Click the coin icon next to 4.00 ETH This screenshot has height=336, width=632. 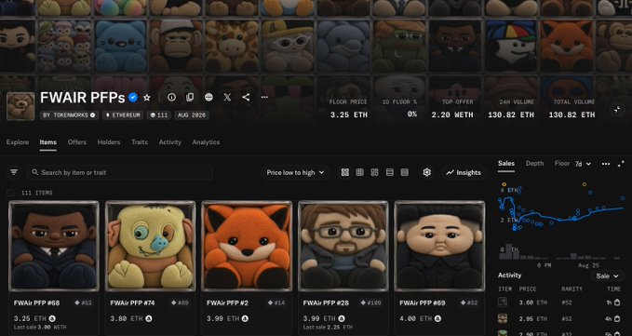tap(438, 318)
